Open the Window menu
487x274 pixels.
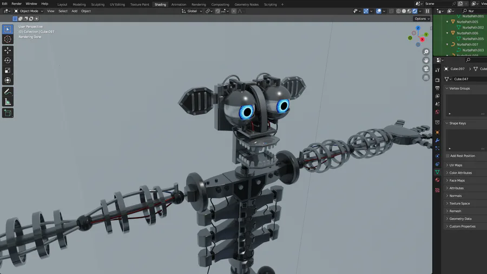click(31, 4)
